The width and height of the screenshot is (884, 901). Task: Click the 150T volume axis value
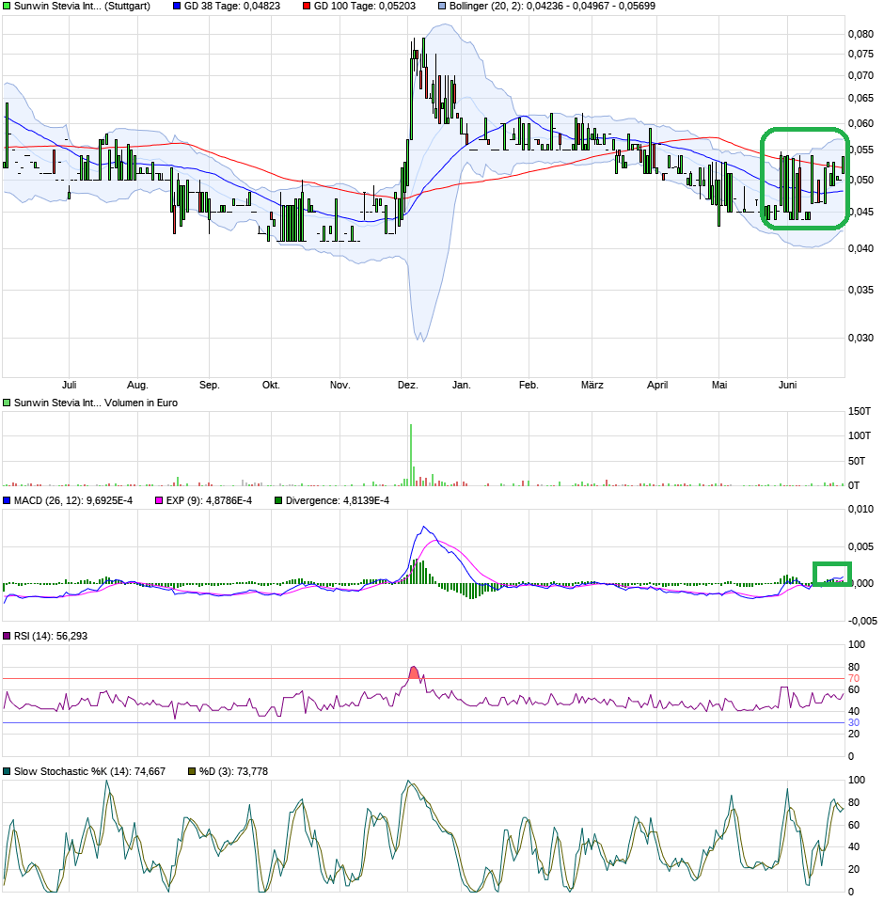[860, 411]
